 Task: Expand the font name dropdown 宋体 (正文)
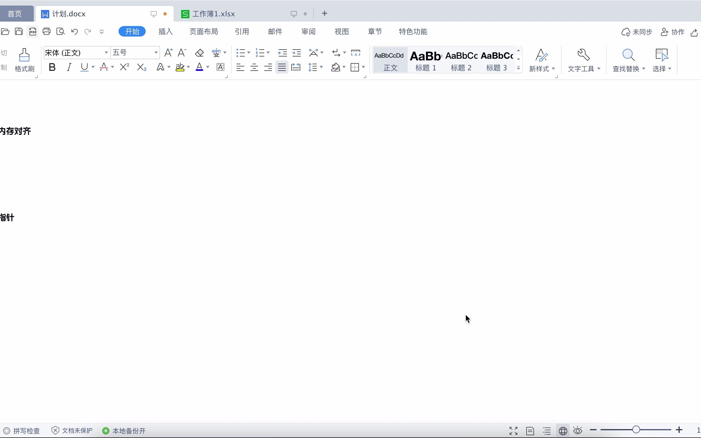tap(106, 53)
